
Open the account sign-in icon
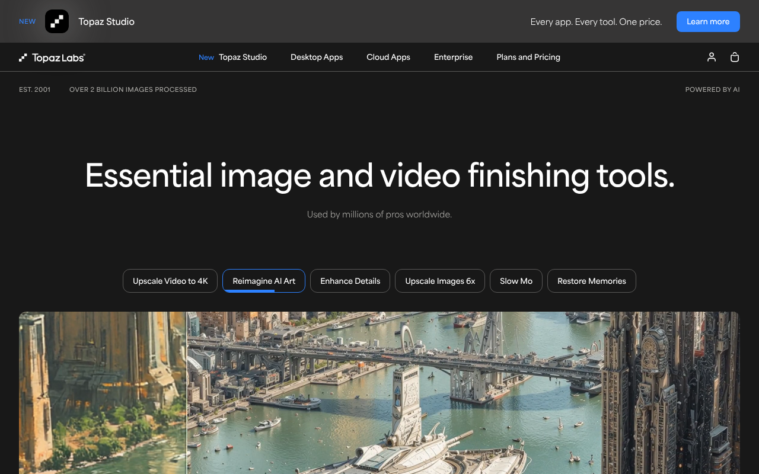(711, 57)
